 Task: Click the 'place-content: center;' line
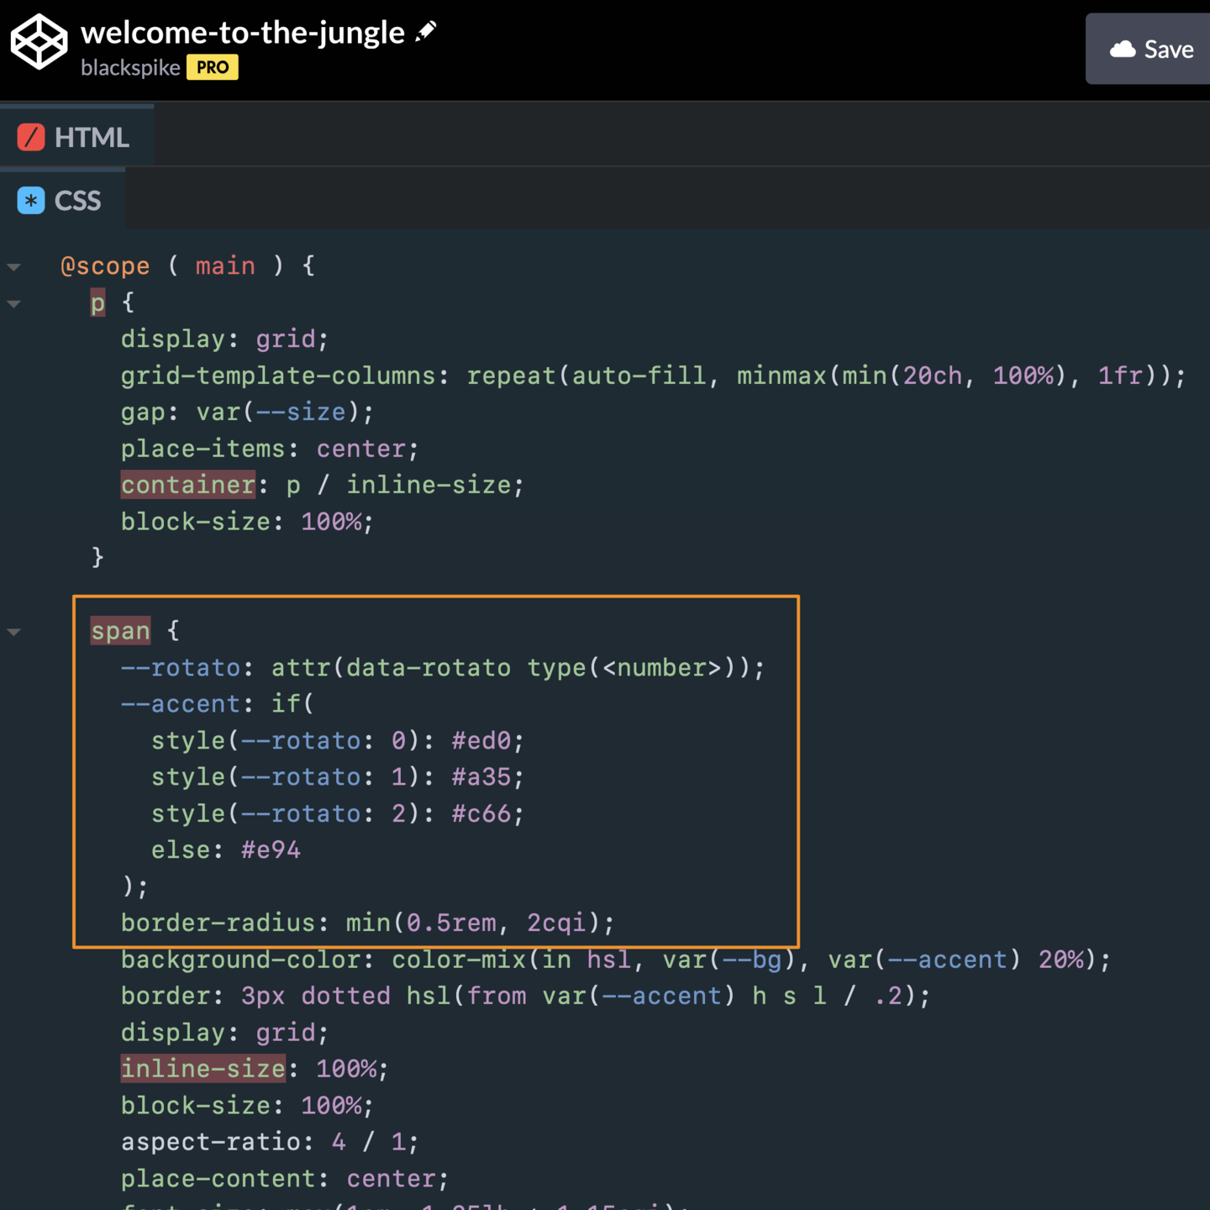[x=285, y=1179]
